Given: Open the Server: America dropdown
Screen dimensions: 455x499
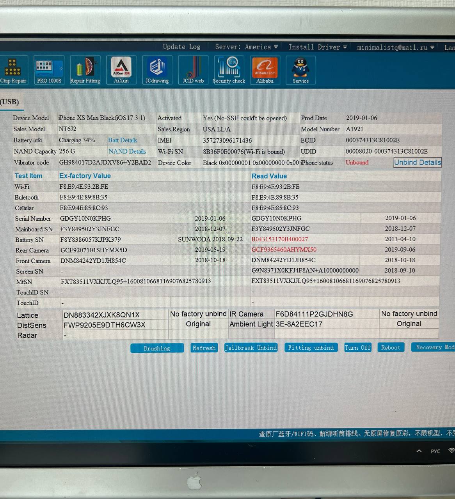Looking at the screenshot, I should [247, 47].
